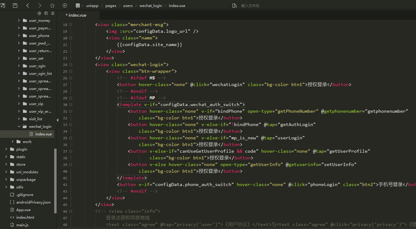Click pages in the breadcrumb path
The image size is (416, 229).
coord(111,6)
